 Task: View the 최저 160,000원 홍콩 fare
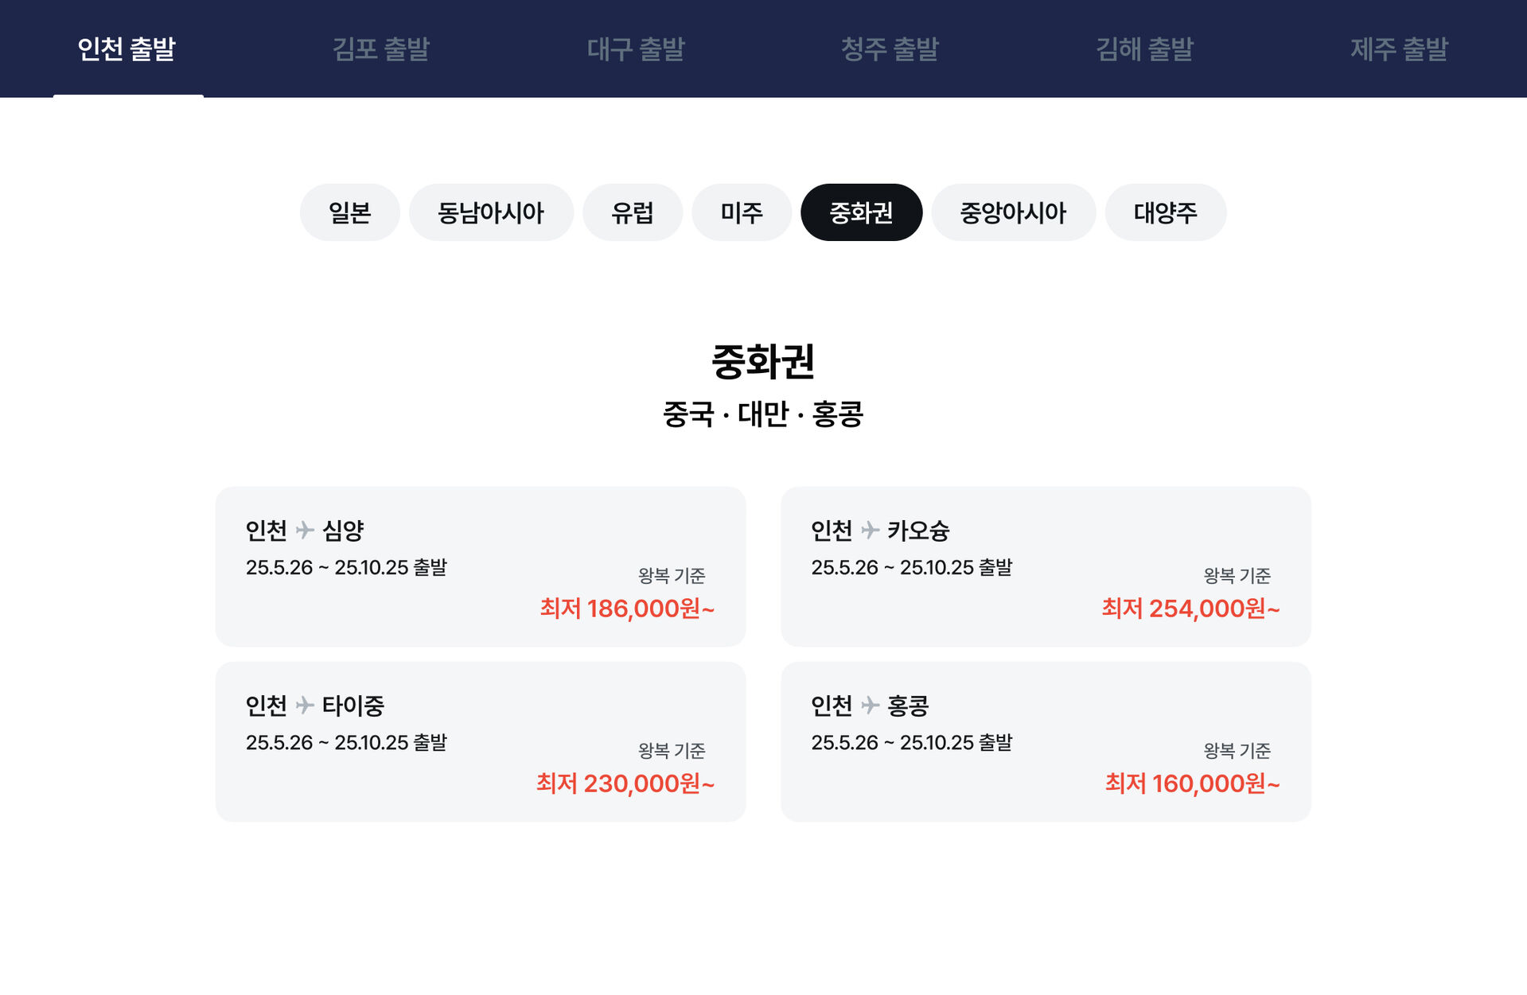pyautogui.click(x=1192, y=783)
